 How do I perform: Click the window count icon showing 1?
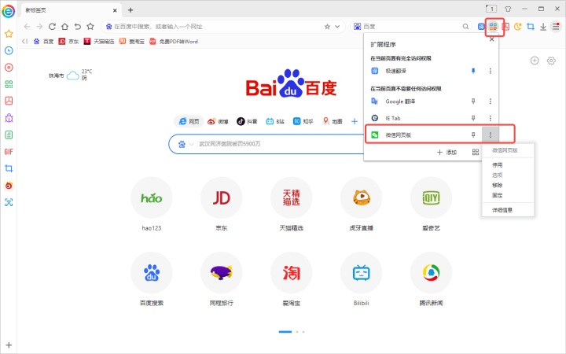click(491, 9)
